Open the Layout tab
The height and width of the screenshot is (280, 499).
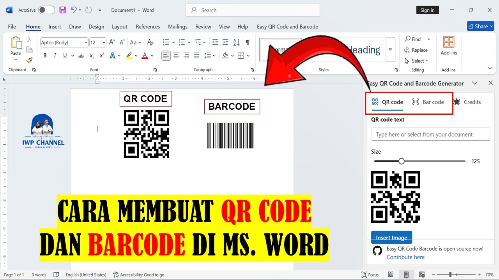pyautogui.click(x=120, y=26)
